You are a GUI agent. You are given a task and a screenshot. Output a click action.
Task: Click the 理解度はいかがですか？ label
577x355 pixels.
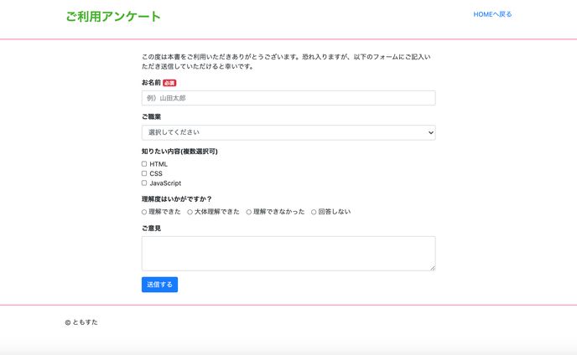177,199
